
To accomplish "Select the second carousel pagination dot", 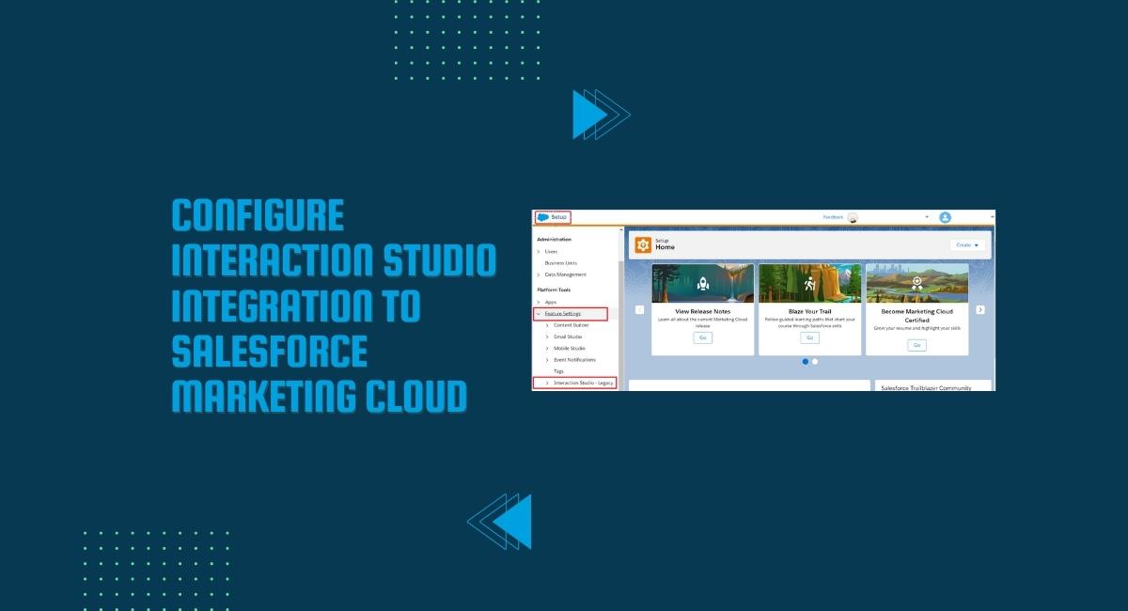I will tap(815, 361).
